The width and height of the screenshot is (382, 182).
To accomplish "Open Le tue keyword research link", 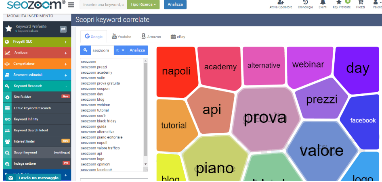I will coord(37,108).
